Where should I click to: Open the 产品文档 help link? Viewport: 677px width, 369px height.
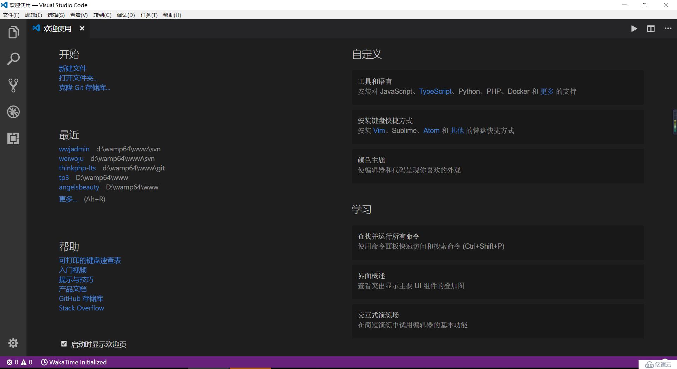pyautogui.click(x=73, y=289)
